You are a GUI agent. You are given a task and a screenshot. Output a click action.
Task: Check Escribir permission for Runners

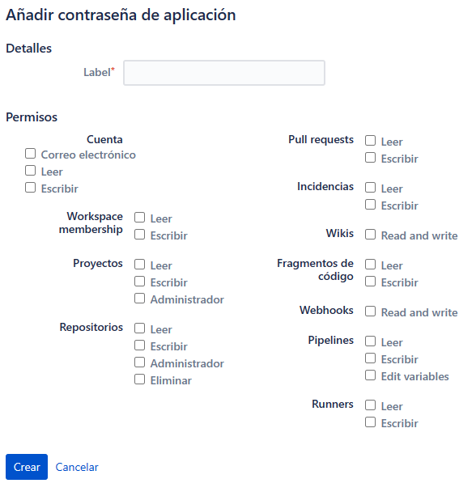pos(371,422)
